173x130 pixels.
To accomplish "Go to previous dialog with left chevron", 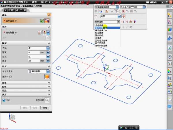I will (2, 10).
